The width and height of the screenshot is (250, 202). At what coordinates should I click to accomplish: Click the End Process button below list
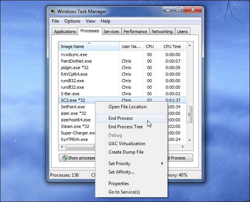click(180, 158)
